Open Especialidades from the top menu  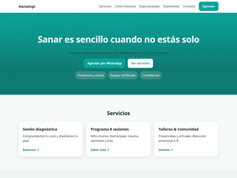click(149, 6)
